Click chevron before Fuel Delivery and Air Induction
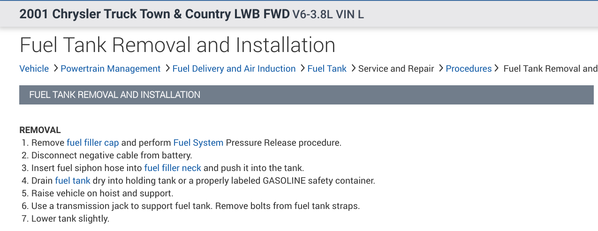This screenshot has height=231, width=598. pos(167,68)
